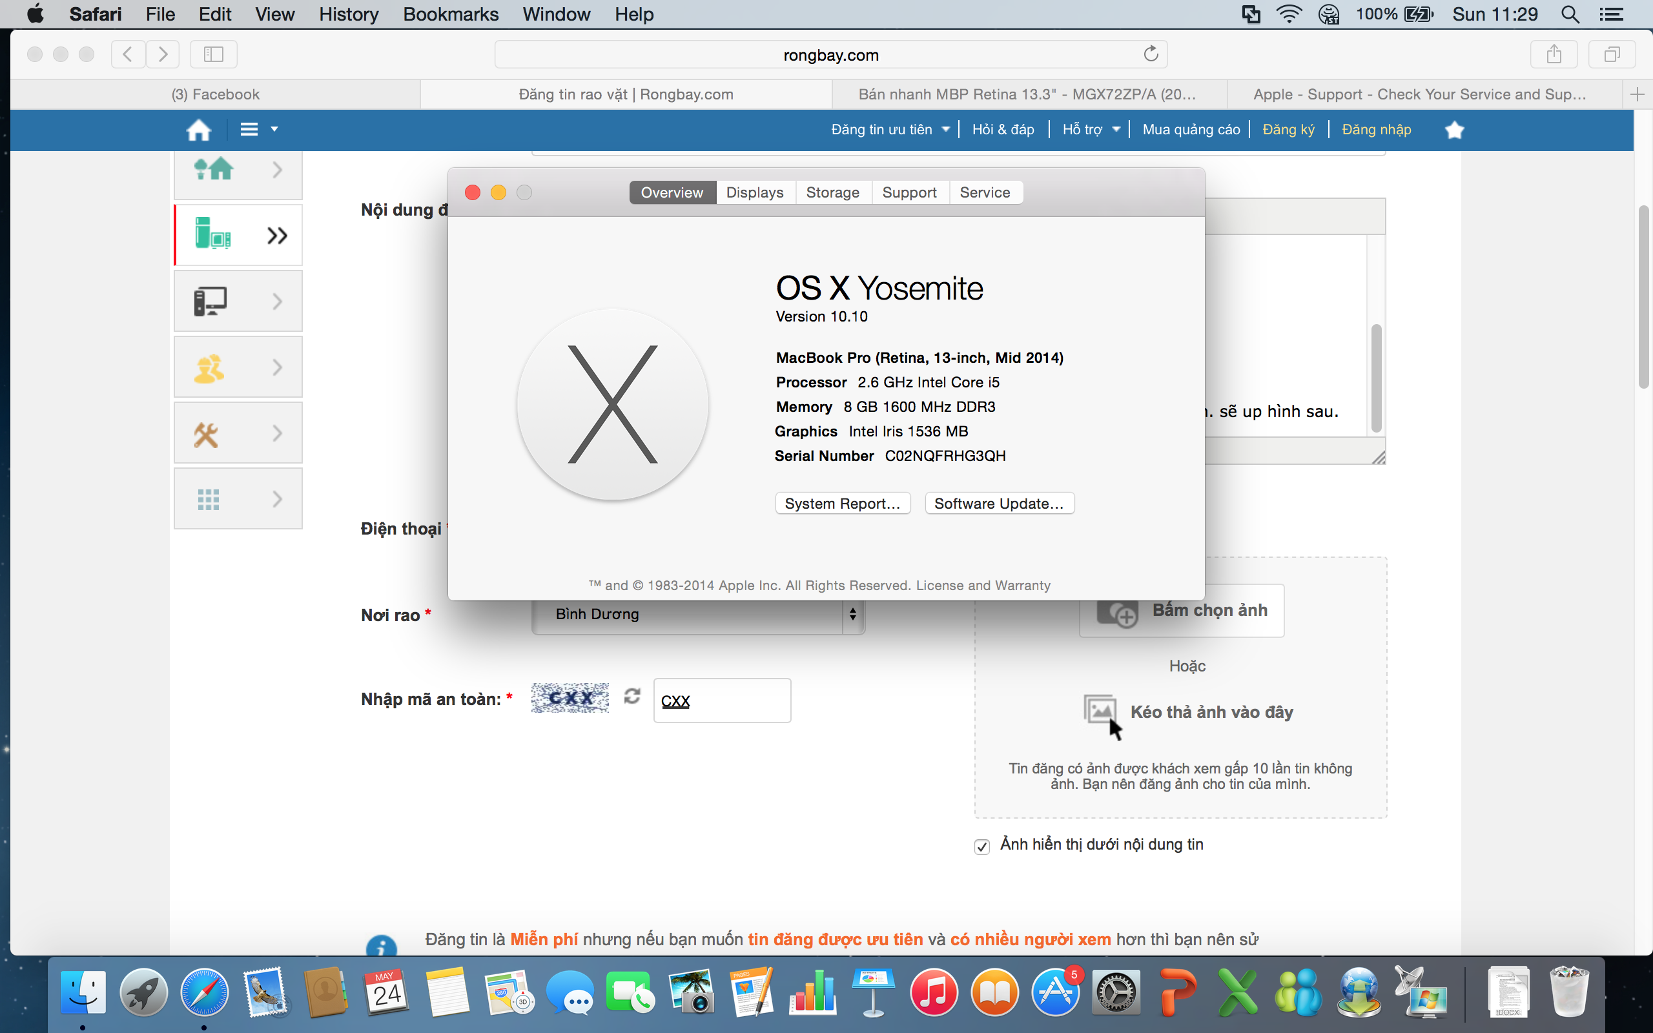
Task: Click the Safari page scrollbar
Action: pyautogui.click(x=1643, y=296)
